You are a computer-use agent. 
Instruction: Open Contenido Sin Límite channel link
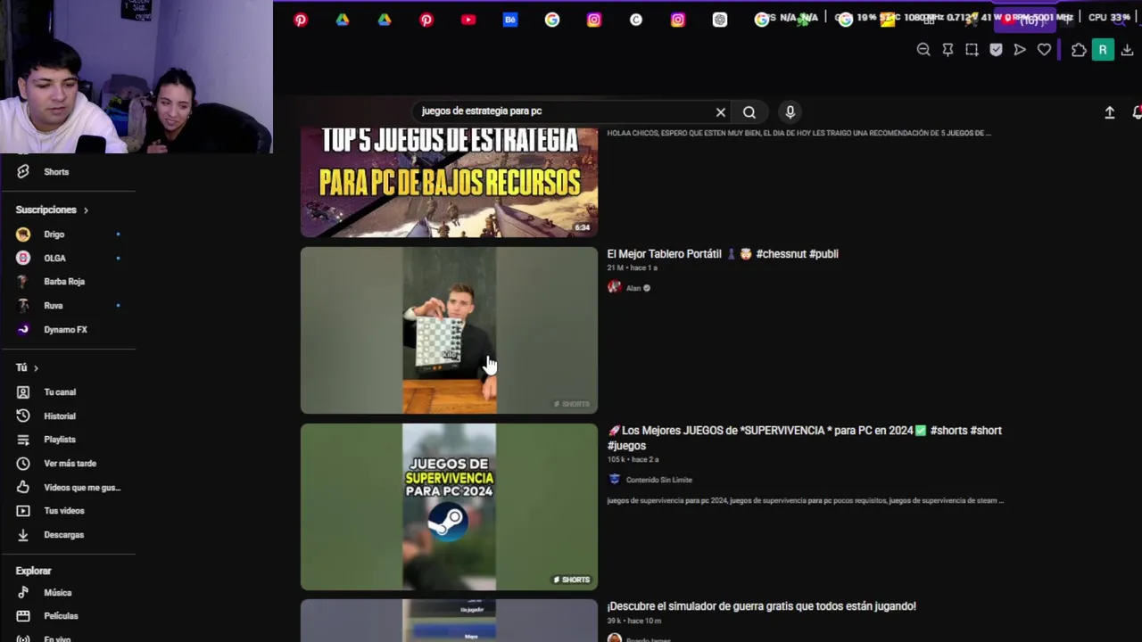pyautogui.click(x=658, y=480)
